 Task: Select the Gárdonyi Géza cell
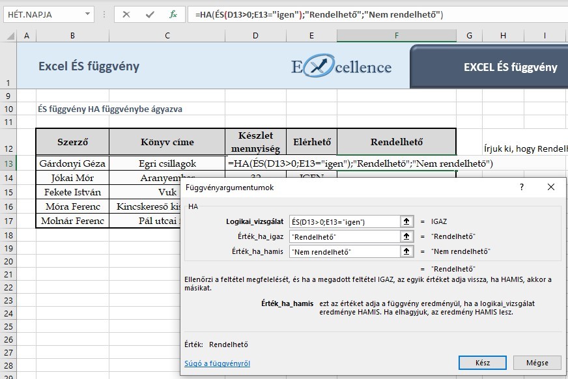tap(72, 163)
